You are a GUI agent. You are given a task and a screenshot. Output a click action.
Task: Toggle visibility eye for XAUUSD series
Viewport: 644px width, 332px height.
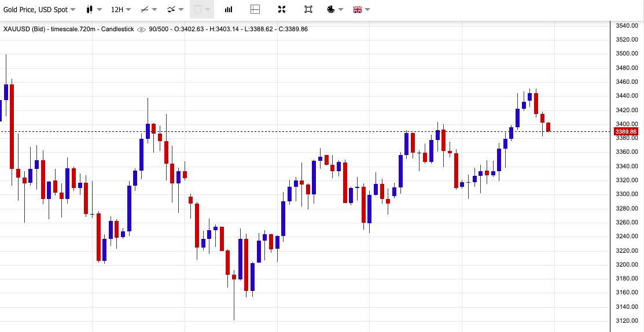pyautogui.click(x=141, y=29)
